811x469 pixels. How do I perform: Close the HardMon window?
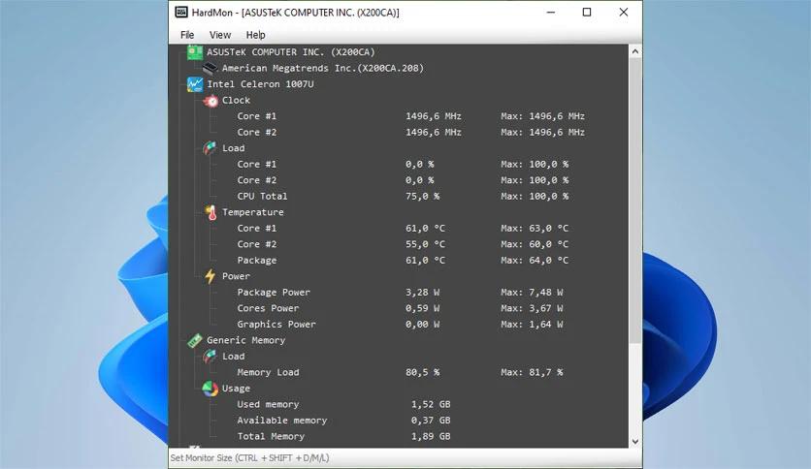pyautogui.click(x=624, y=12)
